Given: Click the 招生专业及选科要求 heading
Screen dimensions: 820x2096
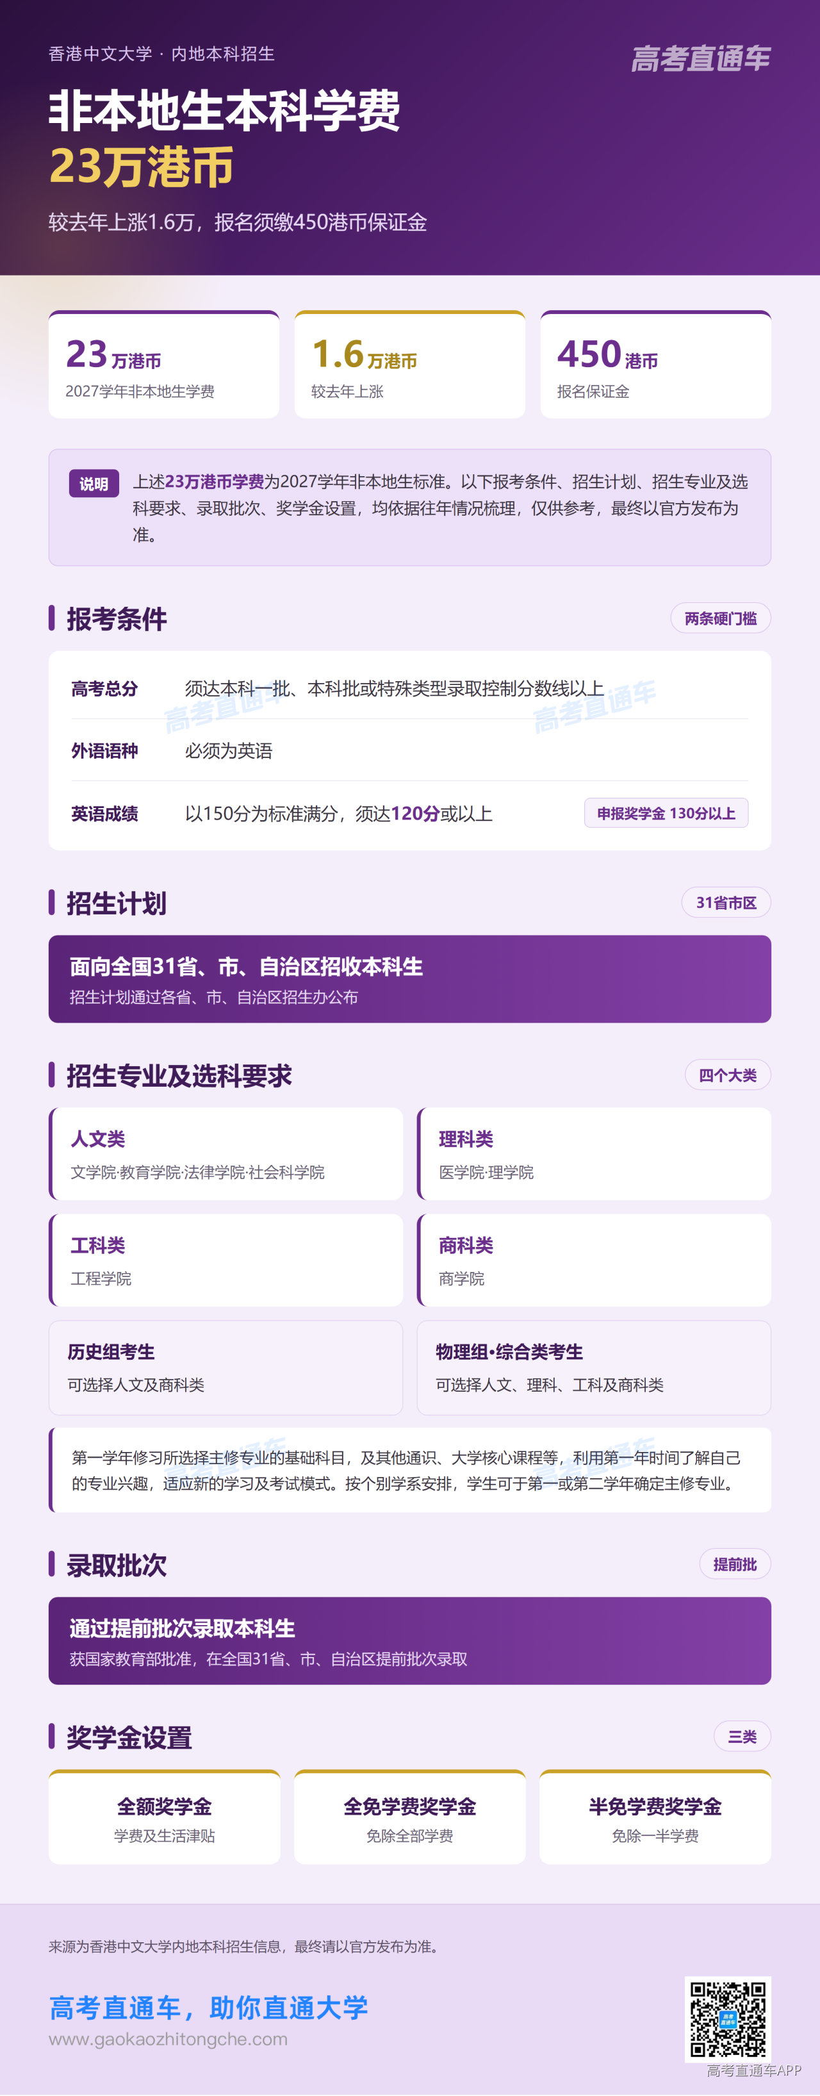Looking at the screenshot, I should point(179,1076).
